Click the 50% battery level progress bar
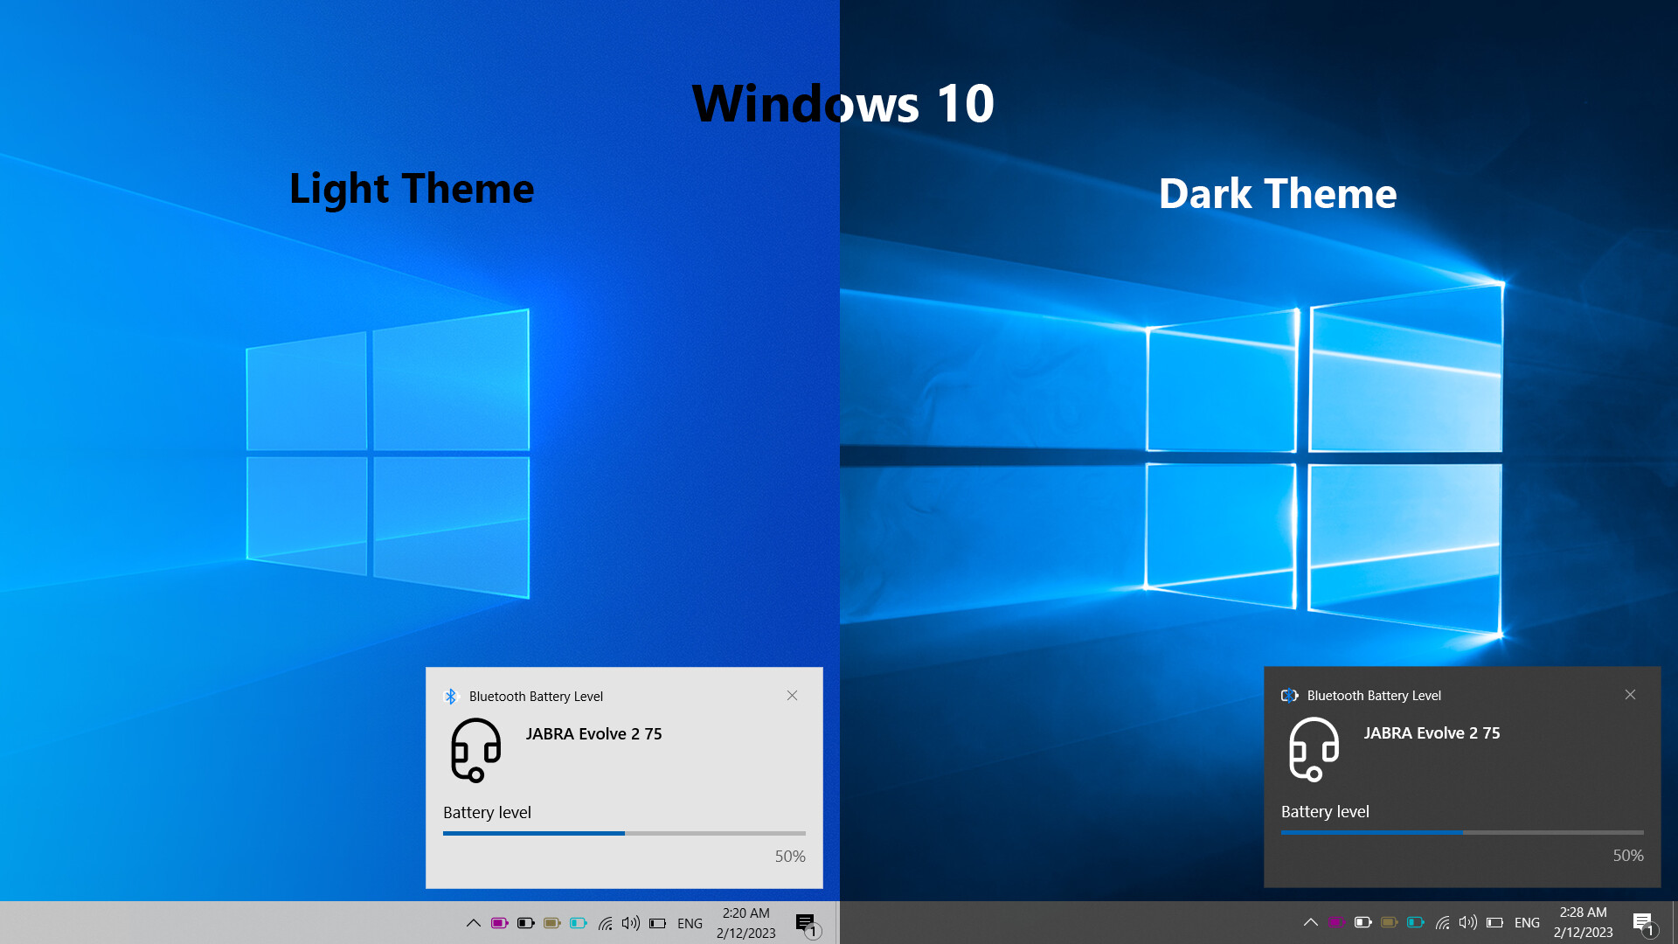1678x944 pixels. [x=624, y=832]
